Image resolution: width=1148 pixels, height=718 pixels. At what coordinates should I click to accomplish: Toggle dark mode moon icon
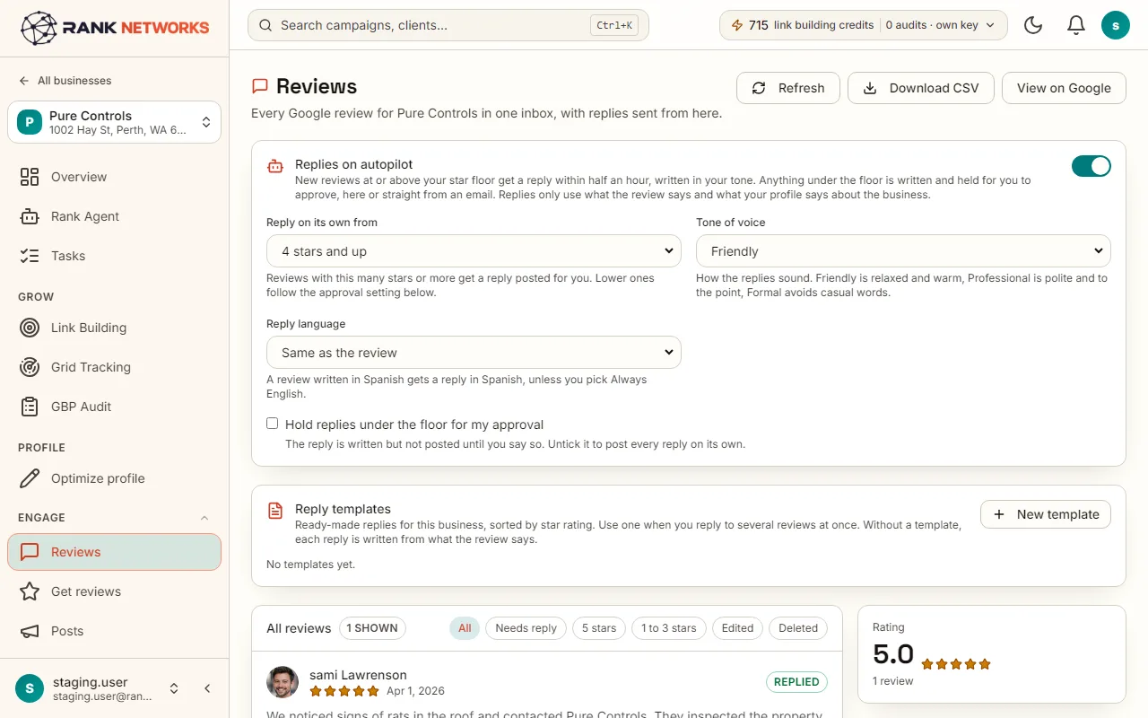click(x=1033, y=25)
